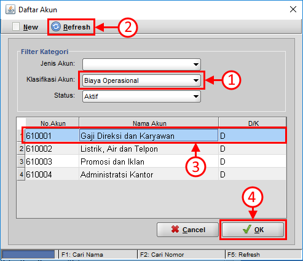Expand the Klasifikasi Akun dropdown arrow
Viewport: 303px width, 261px height.
pos(196,80)
